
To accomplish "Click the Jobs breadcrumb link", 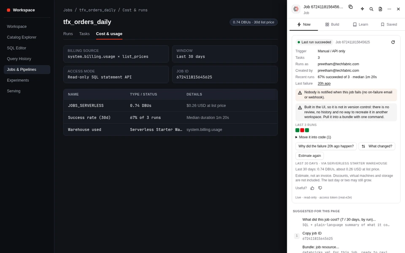I will point(67,10).
